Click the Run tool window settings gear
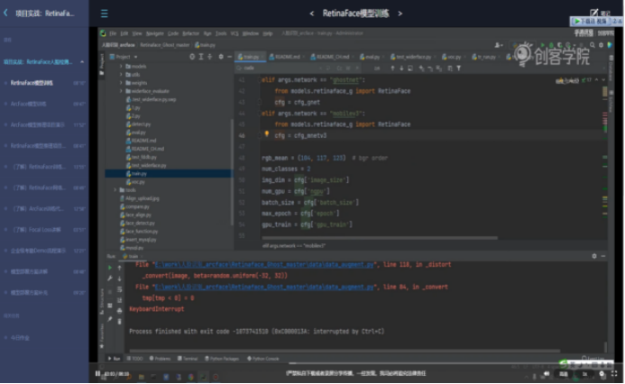Viewport: 625px width, 384px height. (x=596, y=256)
